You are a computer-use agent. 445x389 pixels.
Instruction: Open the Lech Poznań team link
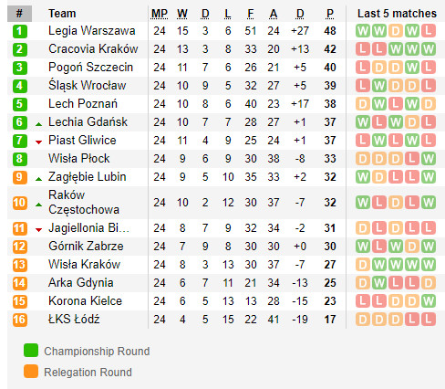[x=83, y=104]
